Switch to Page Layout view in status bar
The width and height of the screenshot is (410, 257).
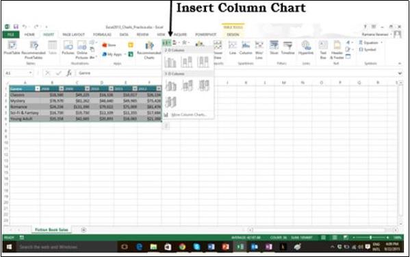[335, 238]
